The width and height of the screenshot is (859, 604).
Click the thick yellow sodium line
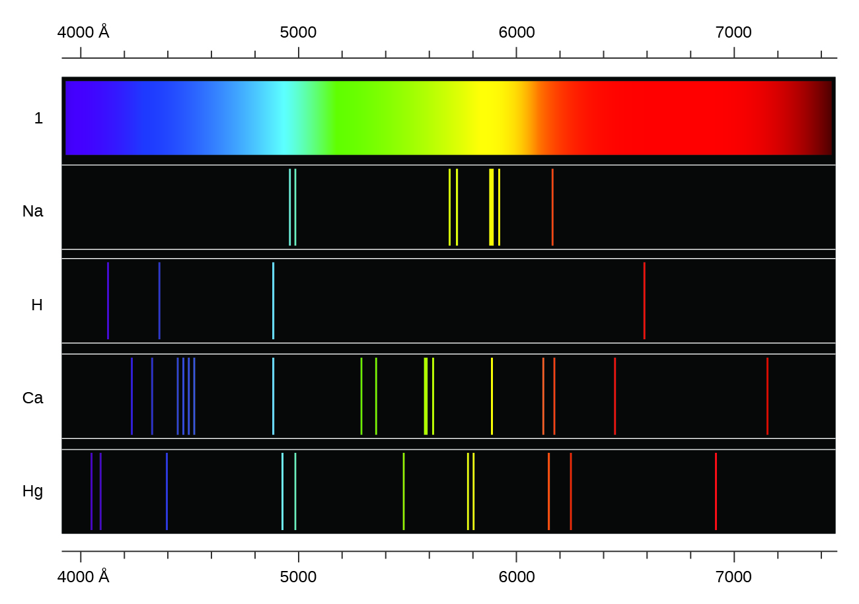pyautogui.click(x=491, y=207)
